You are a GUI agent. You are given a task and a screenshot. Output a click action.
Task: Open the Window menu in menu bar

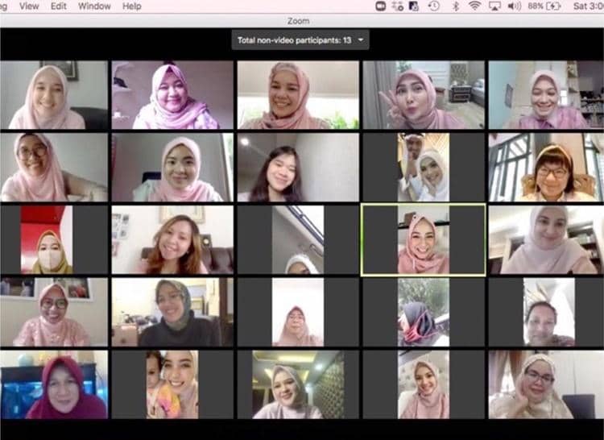(x=94, y=6)
